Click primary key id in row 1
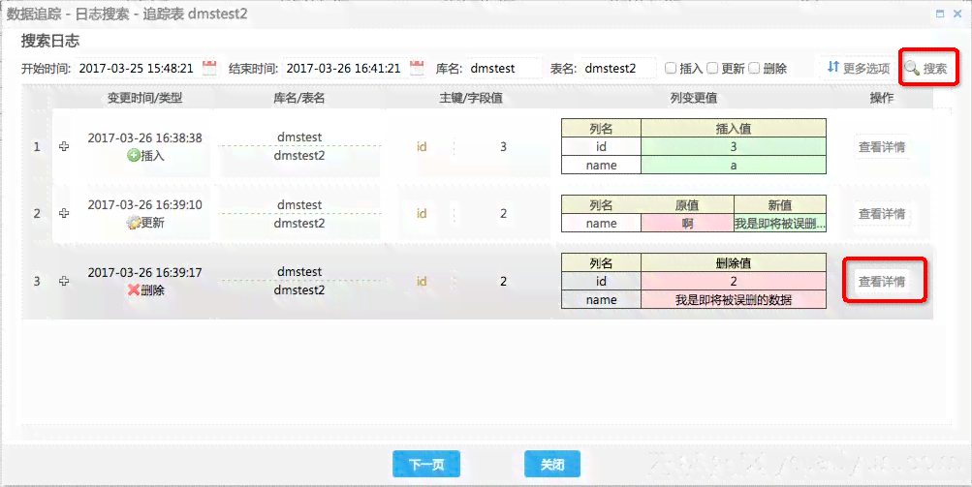The width and height of the screenshot is (972, 487). click(x=422, y=147)
